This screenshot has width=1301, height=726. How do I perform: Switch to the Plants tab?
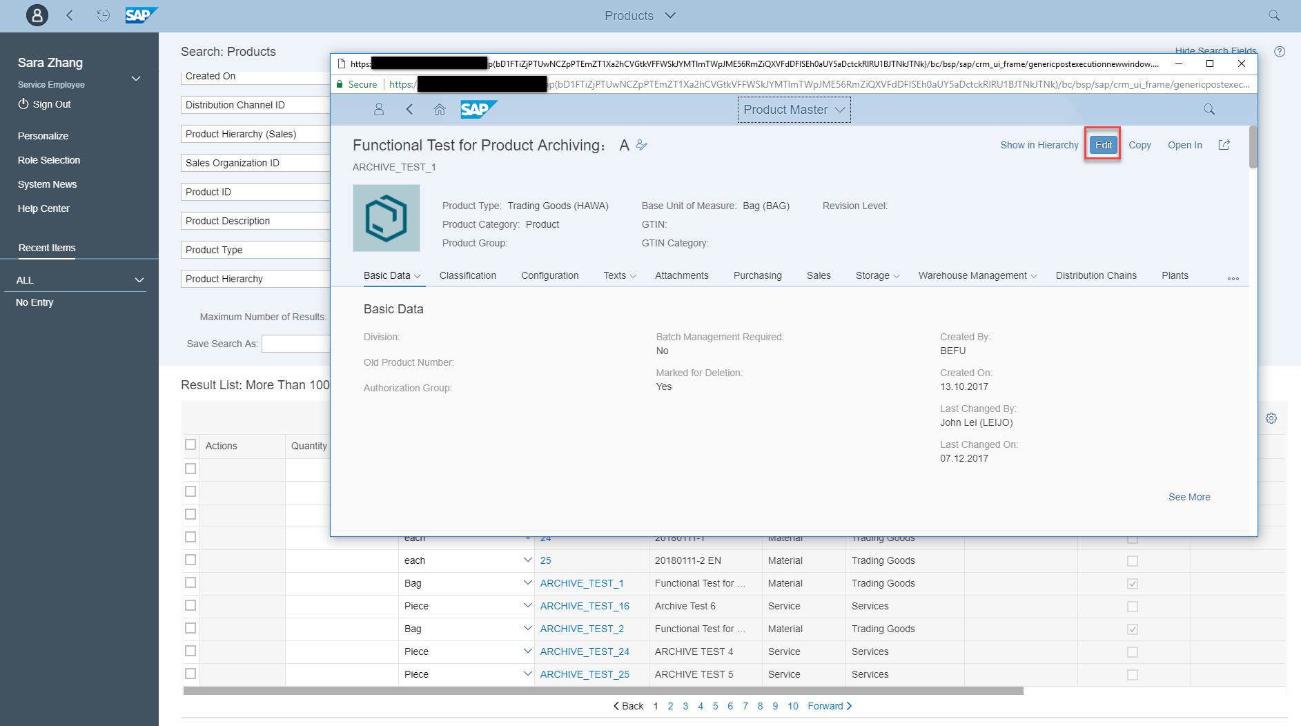point(1175,275)
